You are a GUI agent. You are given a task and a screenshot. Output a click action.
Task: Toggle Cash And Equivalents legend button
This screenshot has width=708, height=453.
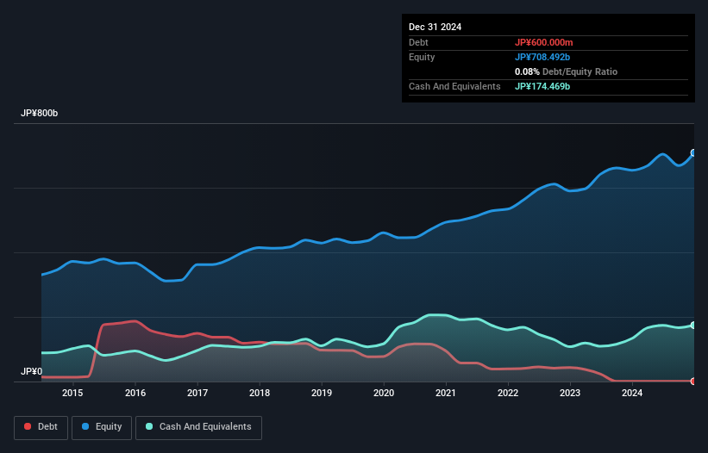pyautogui.click(x=198, y=427)
